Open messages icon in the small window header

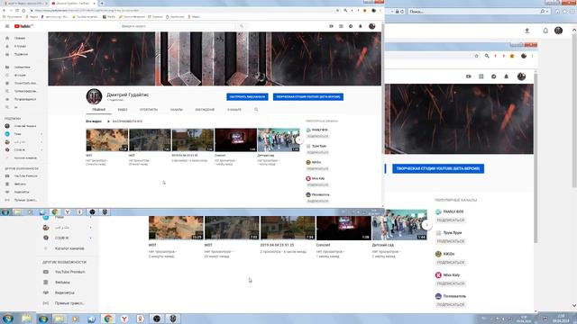coord(351,26)
